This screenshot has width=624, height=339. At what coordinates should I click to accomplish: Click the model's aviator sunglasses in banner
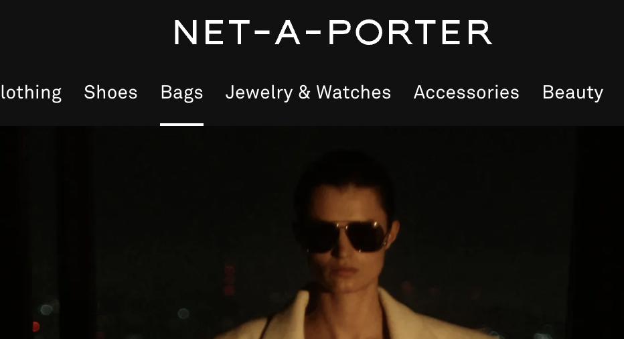(x=341, y=236)
